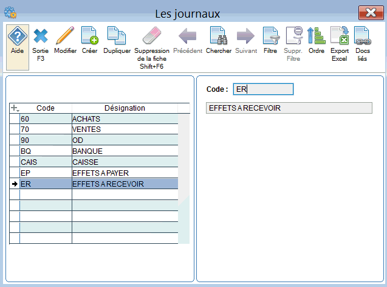Select the code 60 cell

pos(46,119)
